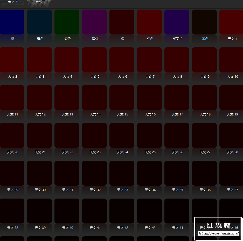Choose the 黄色 yellow swatch
The width and height of the screenshot is (243, 241).
coord(204,22)
